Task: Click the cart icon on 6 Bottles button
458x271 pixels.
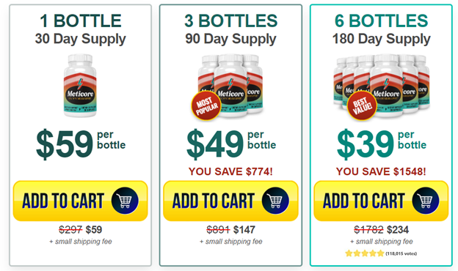Action: pyautogui.click(x=426, y=201)
